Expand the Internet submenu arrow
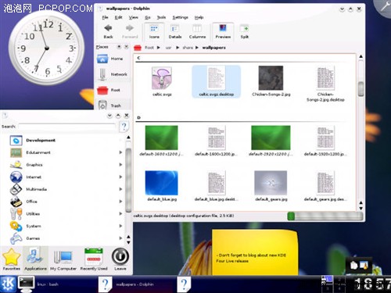Screen dimensions: 391x293 pyautogui.click(x=120, y=177)
